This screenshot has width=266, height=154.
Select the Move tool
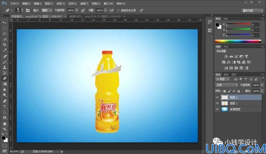coord(5,23)
